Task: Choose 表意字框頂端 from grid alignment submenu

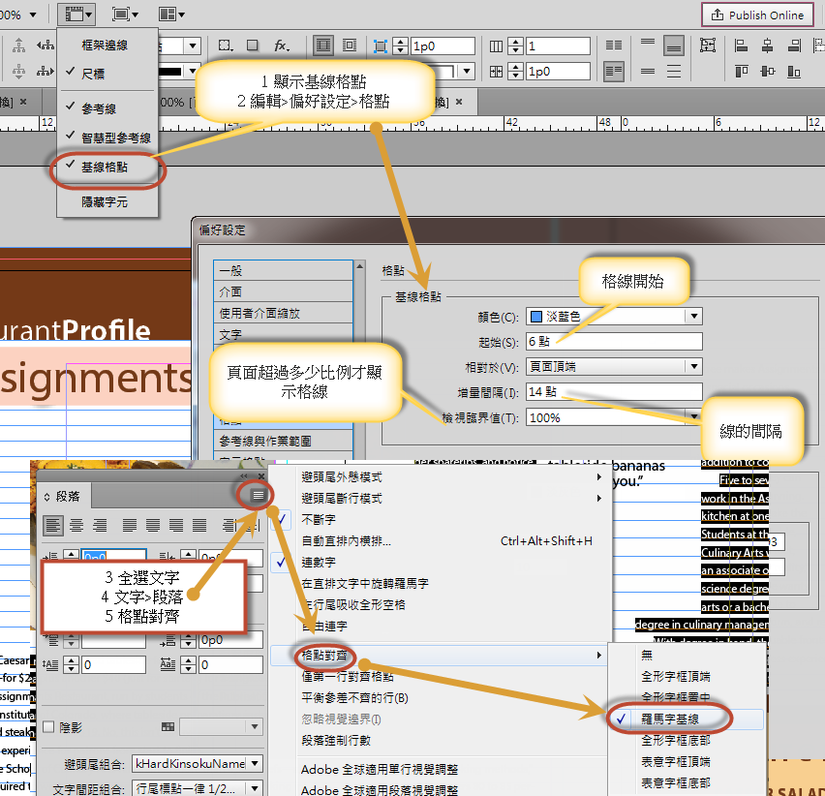Action: tap(687, 762)
